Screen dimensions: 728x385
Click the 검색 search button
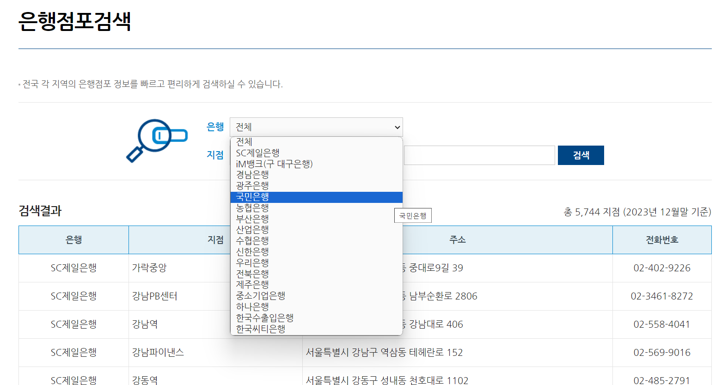pyautogui.click(x=581, y=155)
